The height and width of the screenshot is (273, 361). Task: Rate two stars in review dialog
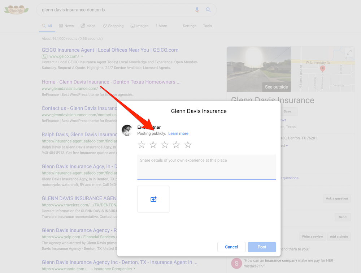tap(153, 145)
